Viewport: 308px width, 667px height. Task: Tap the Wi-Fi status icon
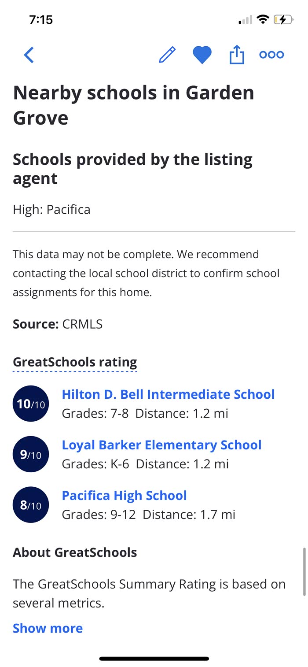pyautogui.click(x=263, y=20)
